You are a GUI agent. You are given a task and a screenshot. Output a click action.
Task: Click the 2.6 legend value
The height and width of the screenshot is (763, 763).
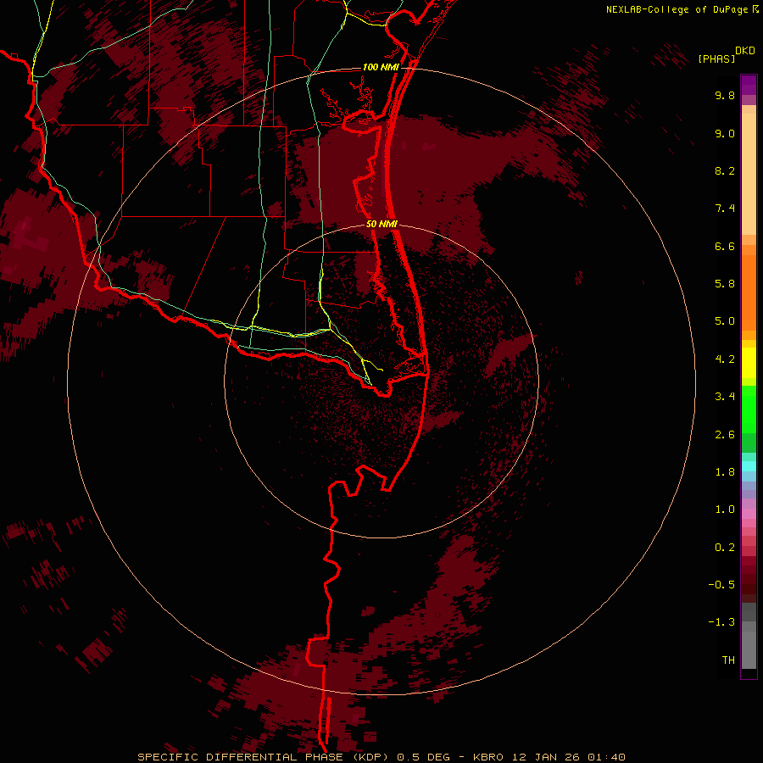(x=725, y=435)
